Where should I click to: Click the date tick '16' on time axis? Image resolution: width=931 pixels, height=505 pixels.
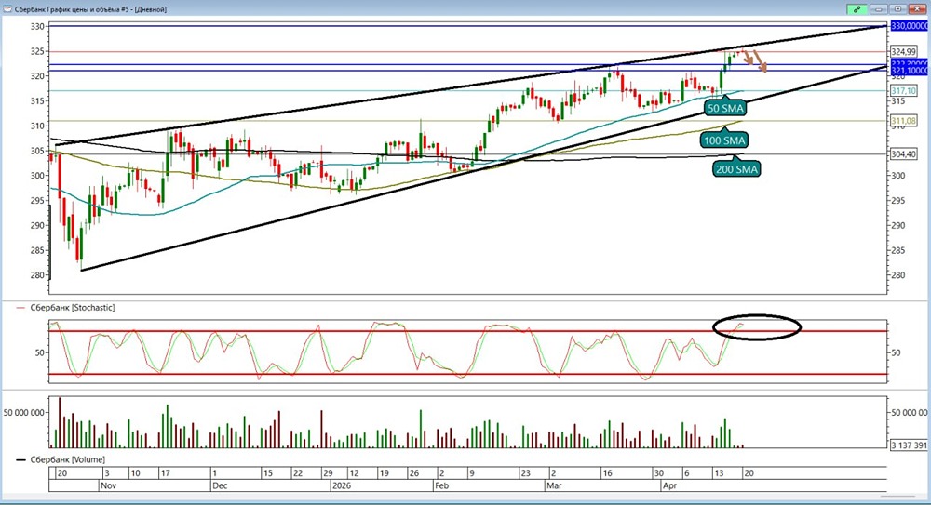[607, 473]
